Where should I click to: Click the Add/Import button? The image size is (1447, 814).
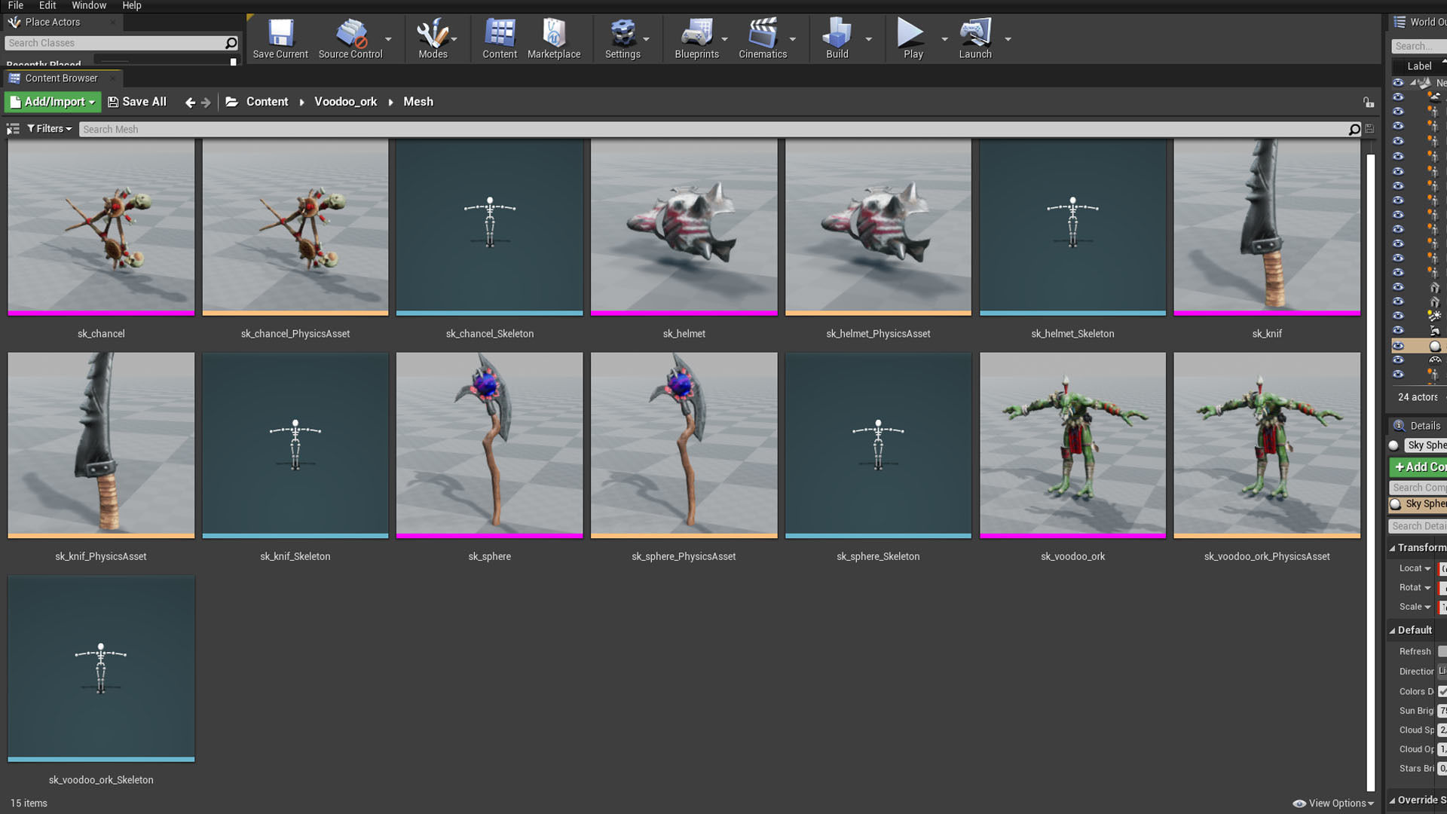pyautogui.click(x=53, y=102)
